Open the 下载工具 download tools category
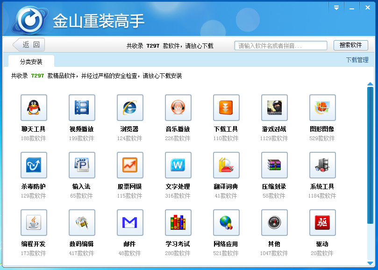Image resolution: width=378 pixels, height=270 pixels. (226, 108)
